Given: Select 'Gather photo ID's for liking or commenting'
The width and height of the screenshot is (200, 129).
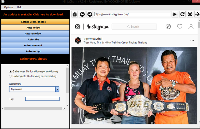Looking at the screenshot, I should click(32, 76).
